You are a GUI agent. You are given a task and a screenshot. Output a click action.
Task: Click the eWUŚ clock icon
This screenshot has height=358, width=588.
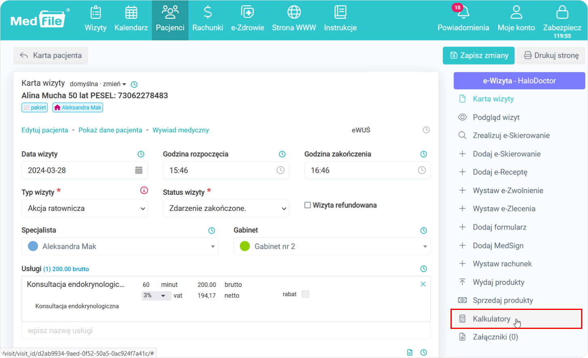click(426, 130)
